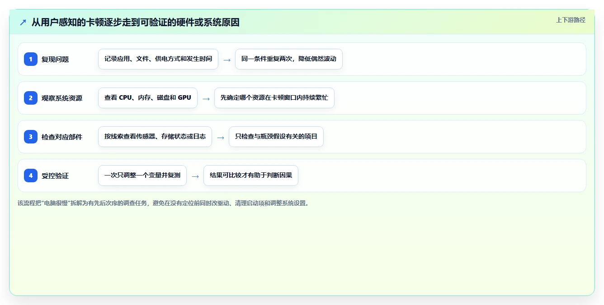
Task: Click the footer note starting 该流程把“电脑很慢”
Action: click(x=164, y=203)
